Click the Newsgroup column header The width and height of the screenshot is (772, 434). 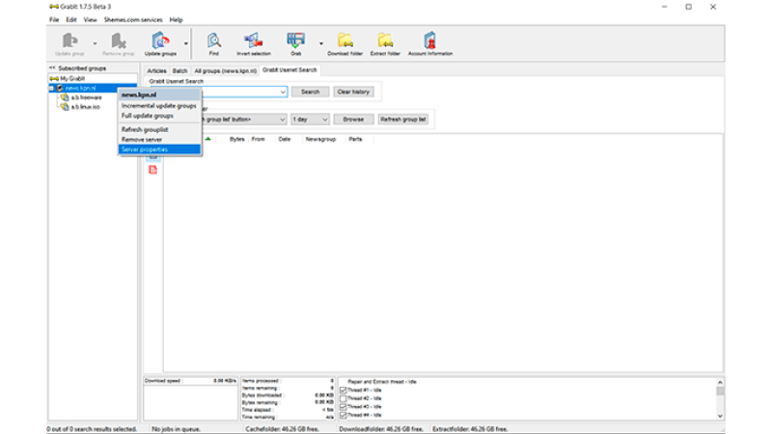pyautogui.click(x=320, y=139)
